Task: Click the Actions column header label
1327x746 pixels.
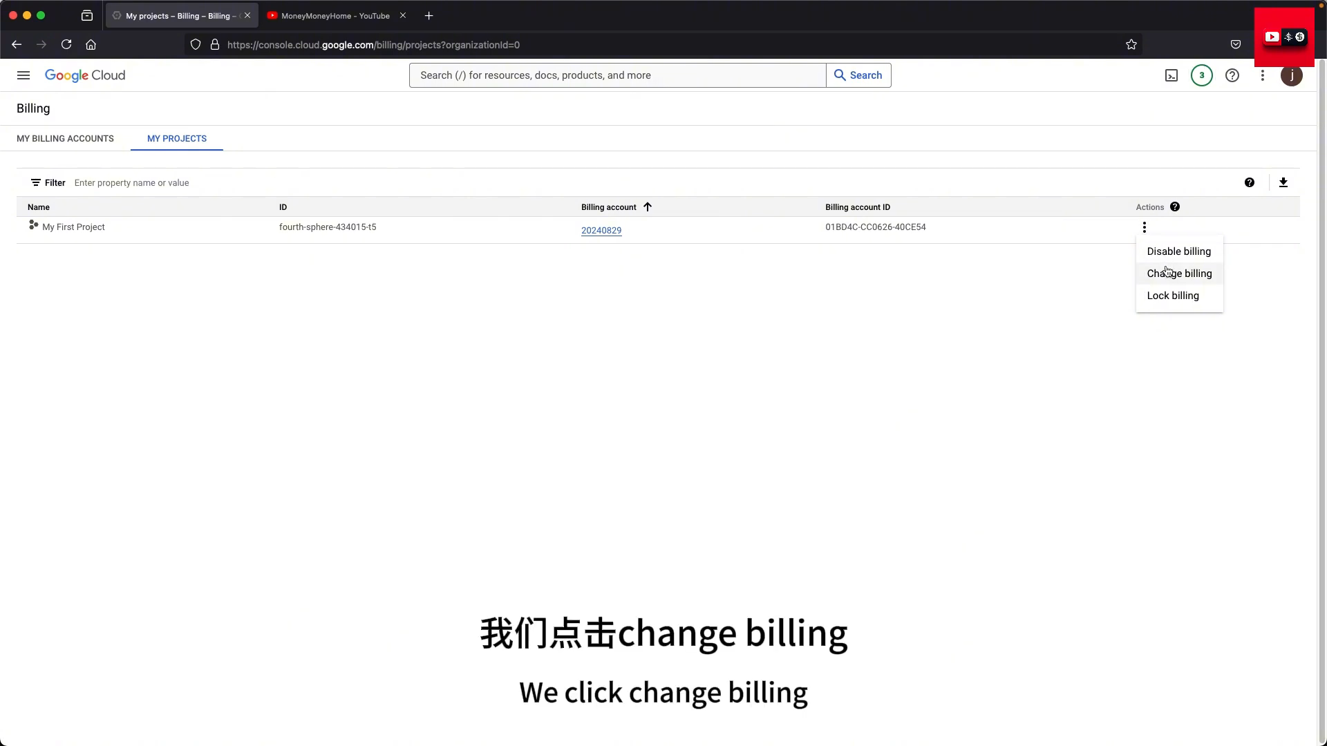Action: [1150, 207]
